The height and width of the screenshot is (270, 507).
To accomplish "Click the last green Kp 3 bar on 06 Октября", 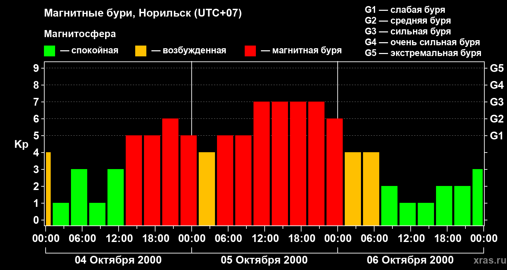I will coord(478,197).
